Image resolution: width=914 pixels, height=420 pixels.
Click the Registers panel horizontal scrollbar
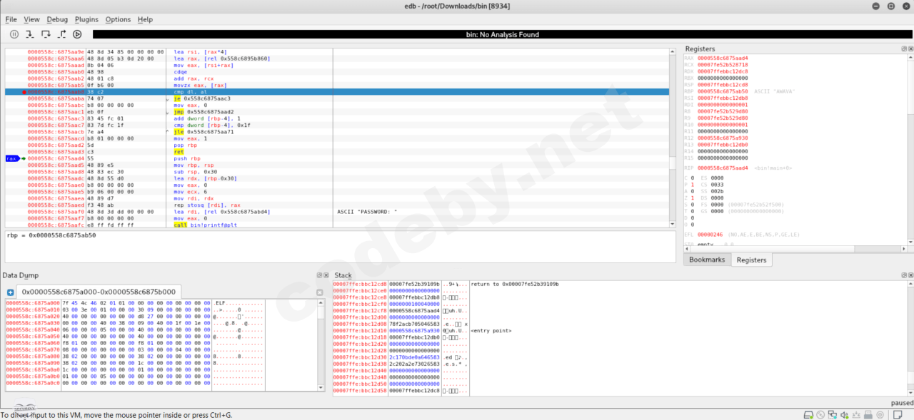[x=795, y=249]
